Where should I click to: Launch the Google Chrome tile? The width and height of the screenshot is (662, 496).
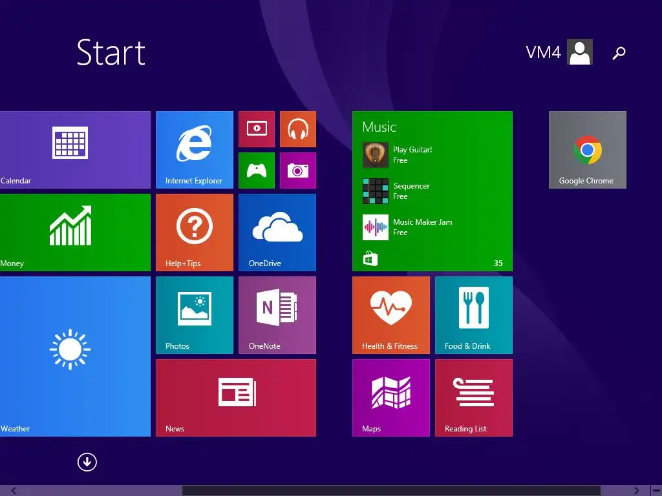pyautogui.click(x=587, y=150)
